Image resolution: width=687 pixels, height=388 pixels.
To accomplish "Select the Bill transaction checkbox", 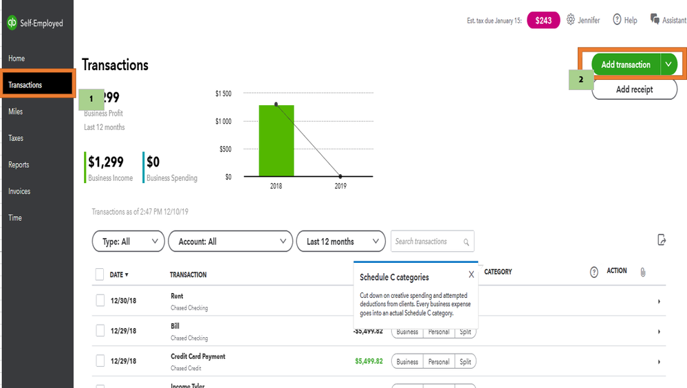I will pyautogui.click(x=100, y=331).
